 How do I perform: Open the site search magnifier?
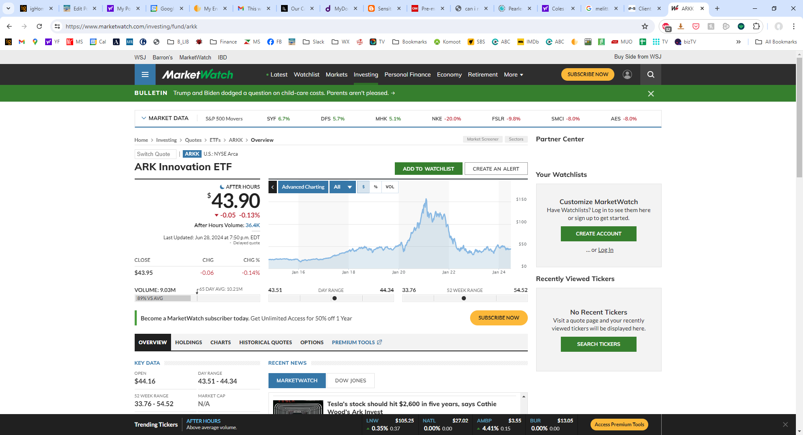[650, 74]
